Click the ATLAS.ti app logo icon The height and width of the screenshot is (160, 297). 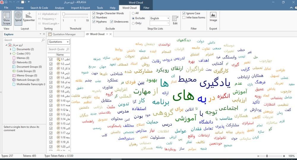pos(2,2)
